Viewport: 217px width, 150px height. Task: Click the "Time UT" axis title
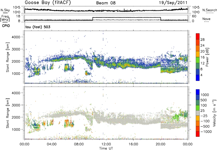point(106,148)
